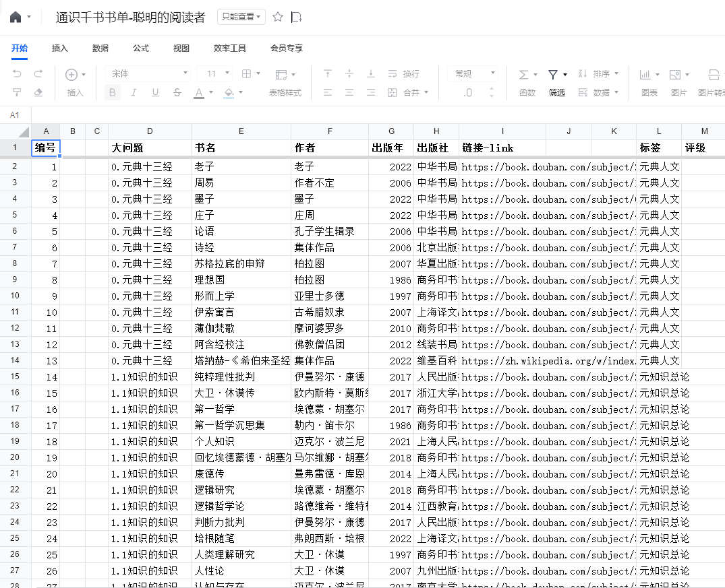Click the eraser clear-format icon
This screenshot has height=588, width=725.
click(x=38, y=92)
